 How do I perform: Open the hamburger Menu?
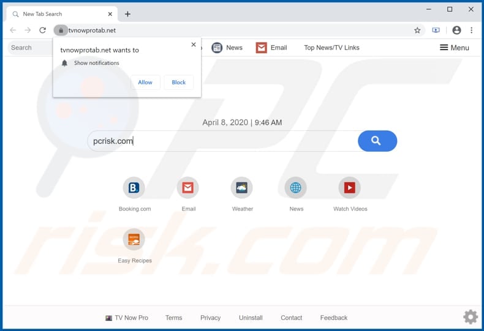455,48
